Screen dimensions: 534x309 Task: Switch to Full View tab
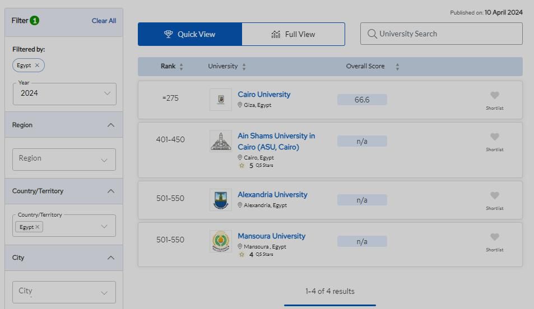[x=293, y=34]
